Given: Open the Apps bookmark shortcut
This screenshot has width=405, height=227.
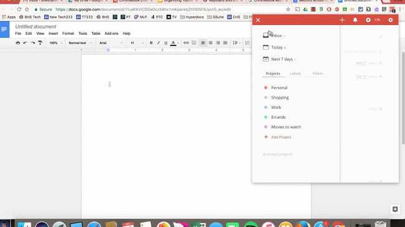Looking at the screenshot, I should [9, 17].
